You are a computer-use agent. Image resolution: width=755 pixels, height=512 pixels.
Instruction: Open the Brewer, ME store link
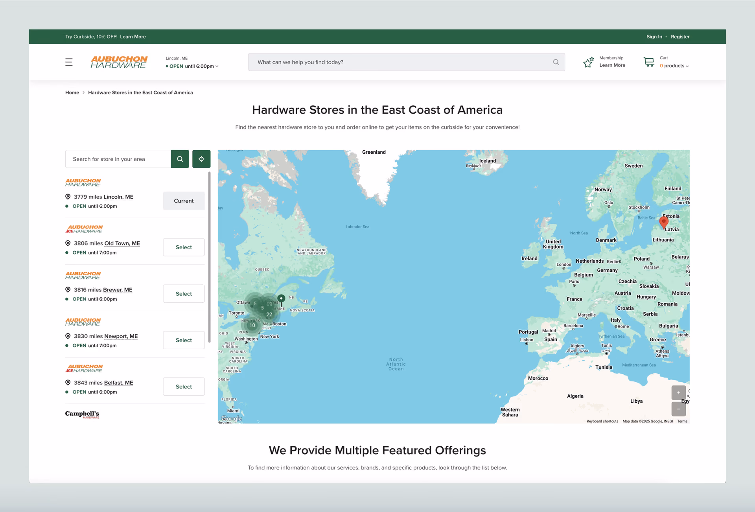coord(118,289)
